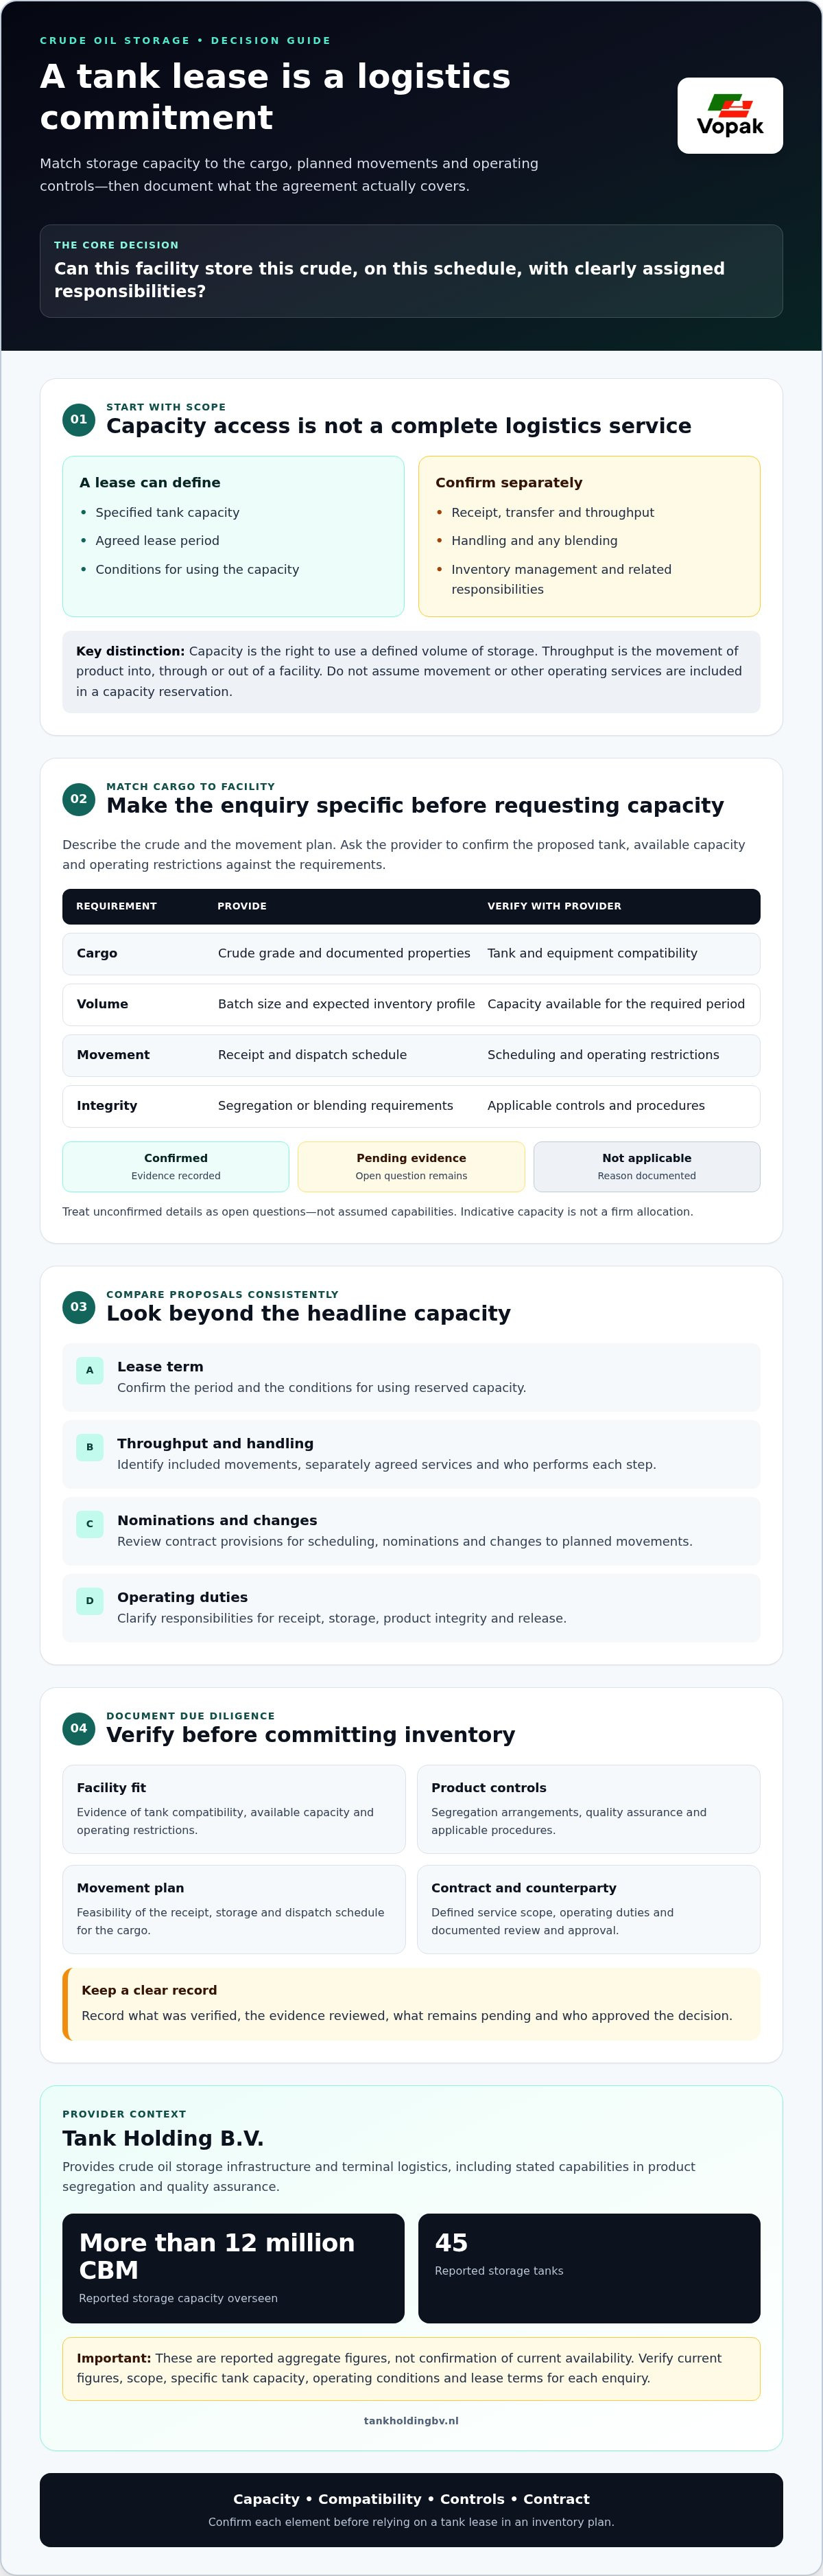Screen dimensions: 823x2576
Task: Open the tankholdingbv.nl link
Action: click(x=411, y=2421)
